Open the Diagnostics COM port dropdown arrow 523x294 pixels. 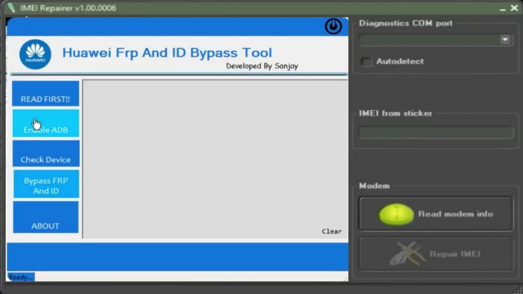(505, 40)
